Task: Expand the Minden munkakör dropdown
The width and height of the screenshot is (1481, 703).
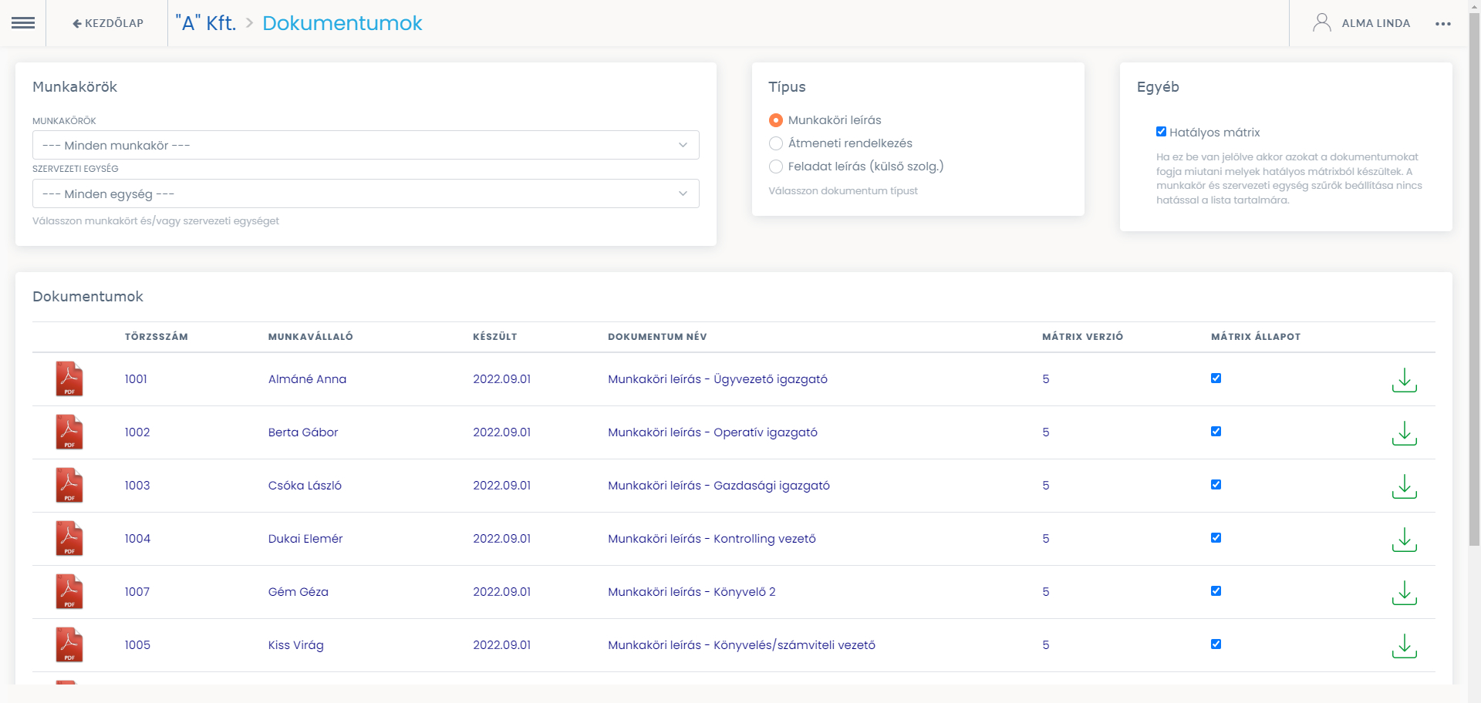Action: (366, 145)
